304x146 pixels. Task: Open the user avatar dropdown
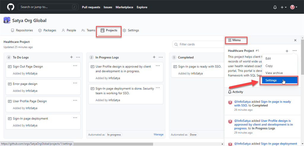pyautogui.click(x=294, y=7)
